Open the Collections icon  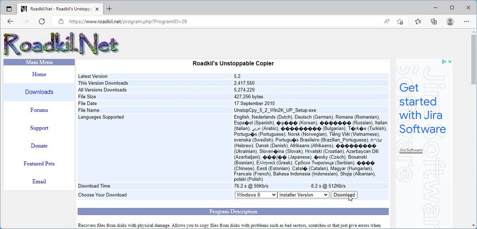434,21
